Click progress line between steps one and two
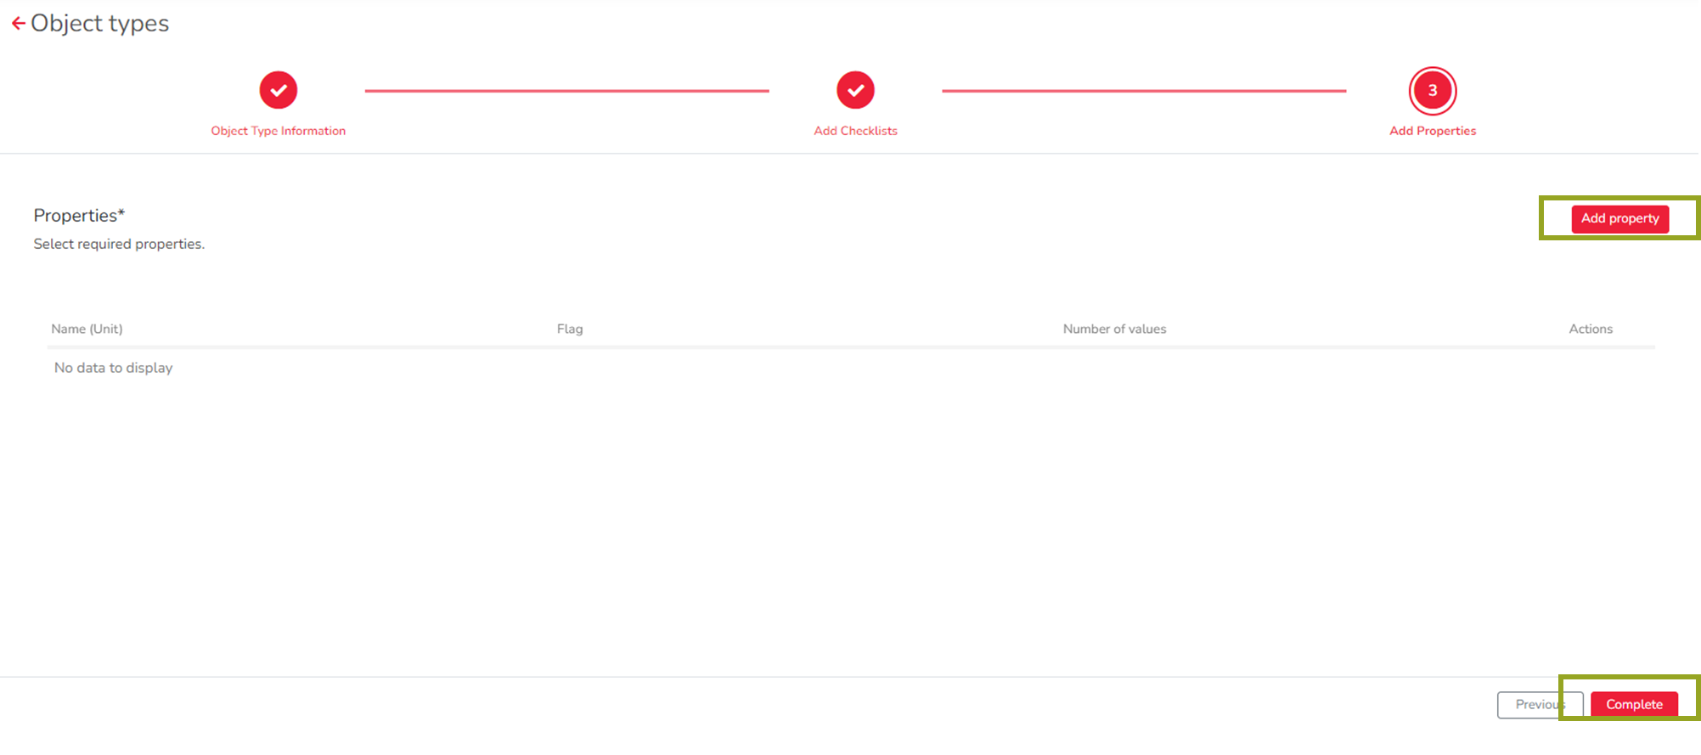Image resolution: width=1701 pixels, height=755 pixels. 566,91
